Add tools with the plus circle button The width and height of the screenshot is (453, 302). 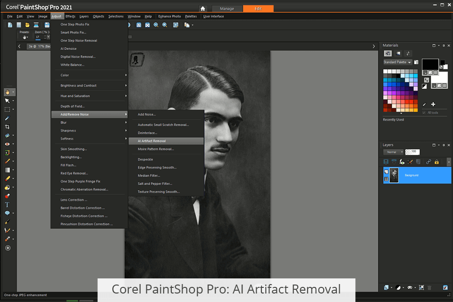point(8,248)
